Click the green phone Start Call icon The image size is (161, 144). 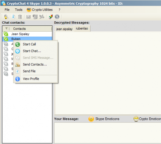click(x=18, y=44)
